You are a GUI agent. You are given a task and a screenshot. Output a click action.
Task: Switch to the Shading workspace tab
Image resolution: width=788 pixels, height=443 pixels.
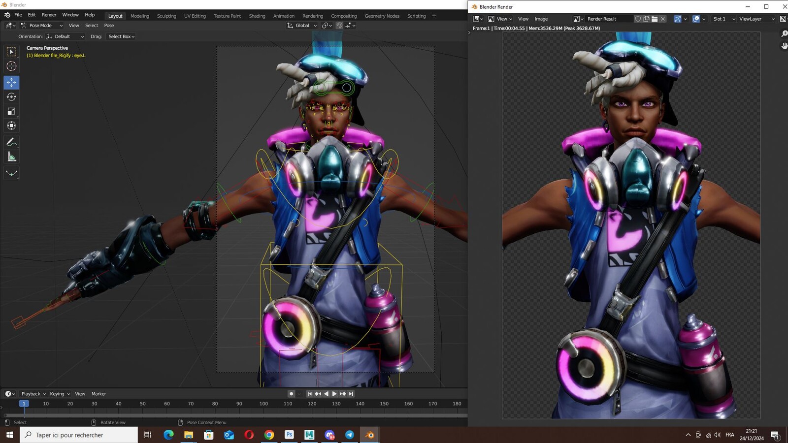(x=257, y=16)
